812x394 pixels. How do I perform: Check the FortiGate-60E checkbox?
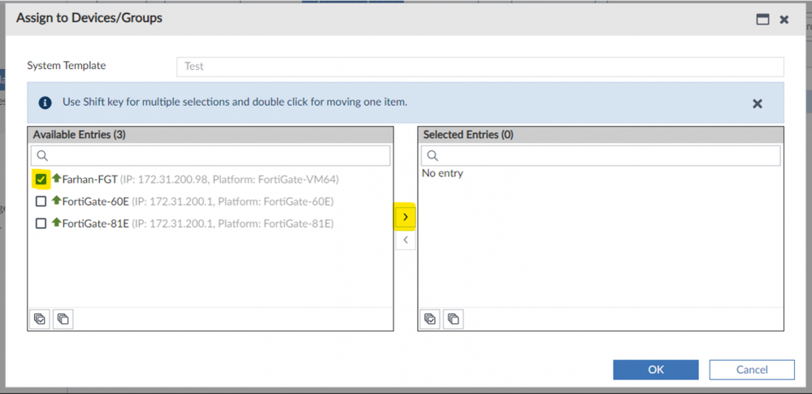point(41,201)
